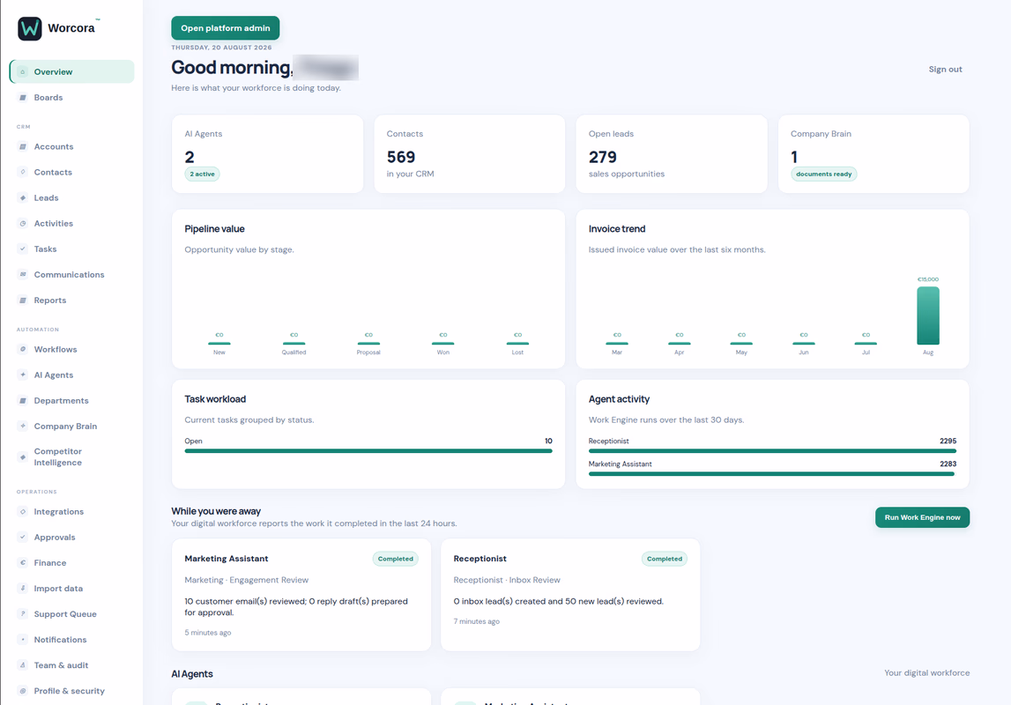Click the Reports icon in sidebar

tap(23, 301)
